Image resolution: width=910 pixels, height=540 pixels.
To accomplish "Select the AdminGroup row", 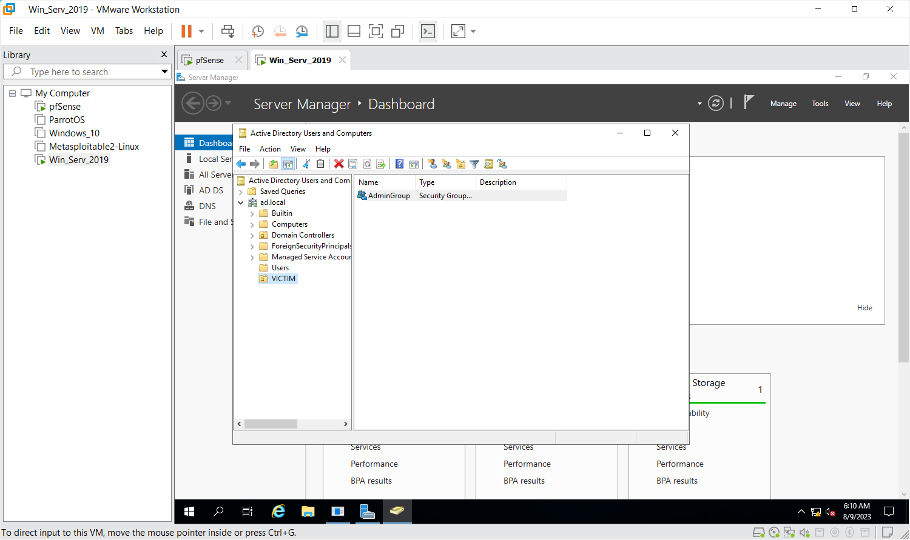I will tap(461, 196).
